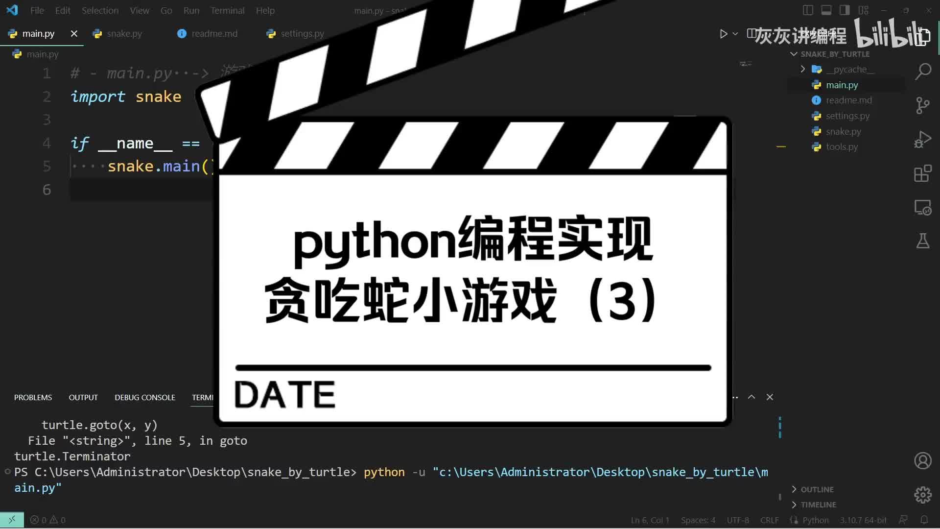Toggle secondary side bar layout icon
The height and width of the screenshot is (529, 940).
tap(845, 10)
